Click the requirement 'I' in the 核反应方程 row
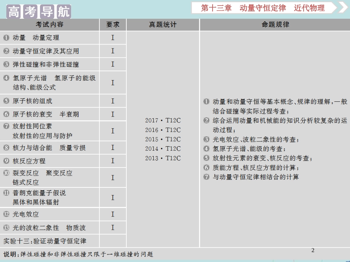 113,161
